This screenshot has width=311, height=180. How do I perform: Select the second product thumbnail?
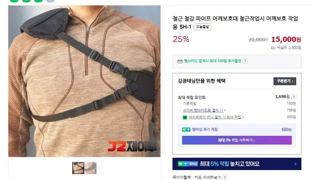pyautogui.click(x=91, y=168)
